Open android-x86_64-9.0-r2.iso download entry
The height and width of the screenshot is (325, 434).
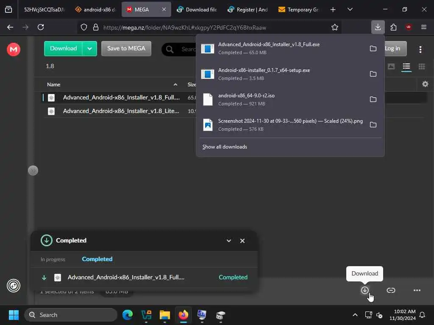[x=282, y=99]
